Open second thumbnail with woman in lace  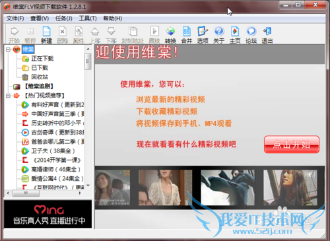point(165,188)
